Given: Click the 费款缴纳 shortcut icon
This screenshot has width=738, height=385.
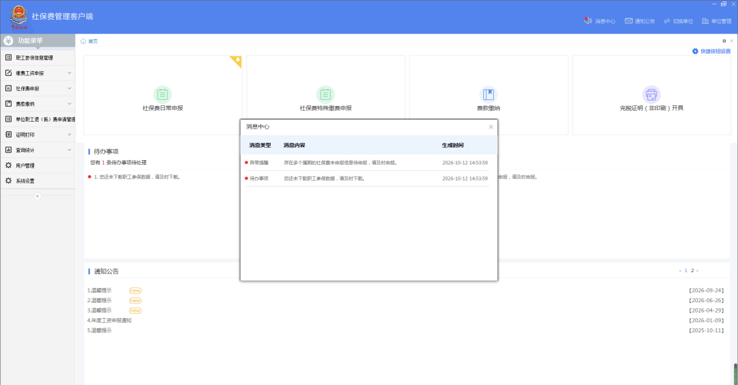Looking at the screenshot, I should coord(488,95).
